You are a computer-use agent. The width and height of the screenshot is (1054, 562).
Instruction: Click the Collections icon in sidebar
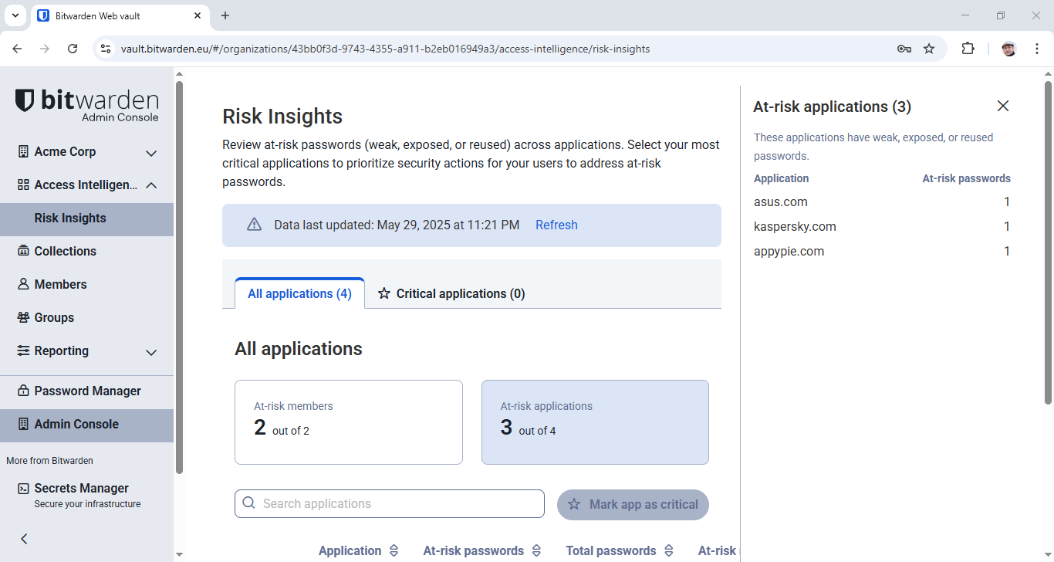(x=23, y=251)
